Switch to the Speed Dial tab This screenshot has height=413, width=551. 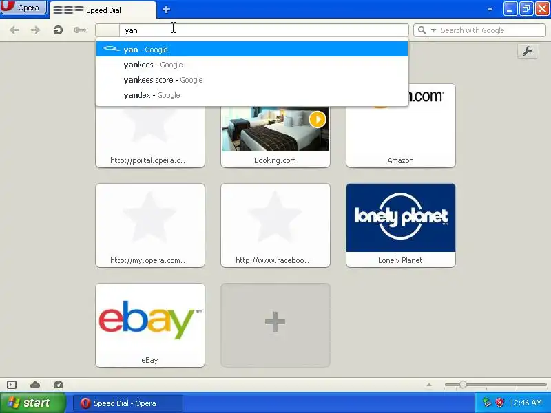pyautogui.click(x=103, y=10)
